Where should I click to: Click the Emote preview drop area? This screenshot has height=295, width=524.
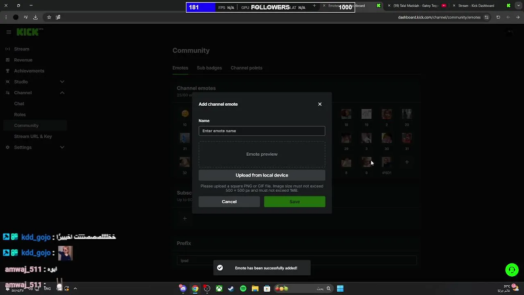pyautogui.click(x=262, y=154)
